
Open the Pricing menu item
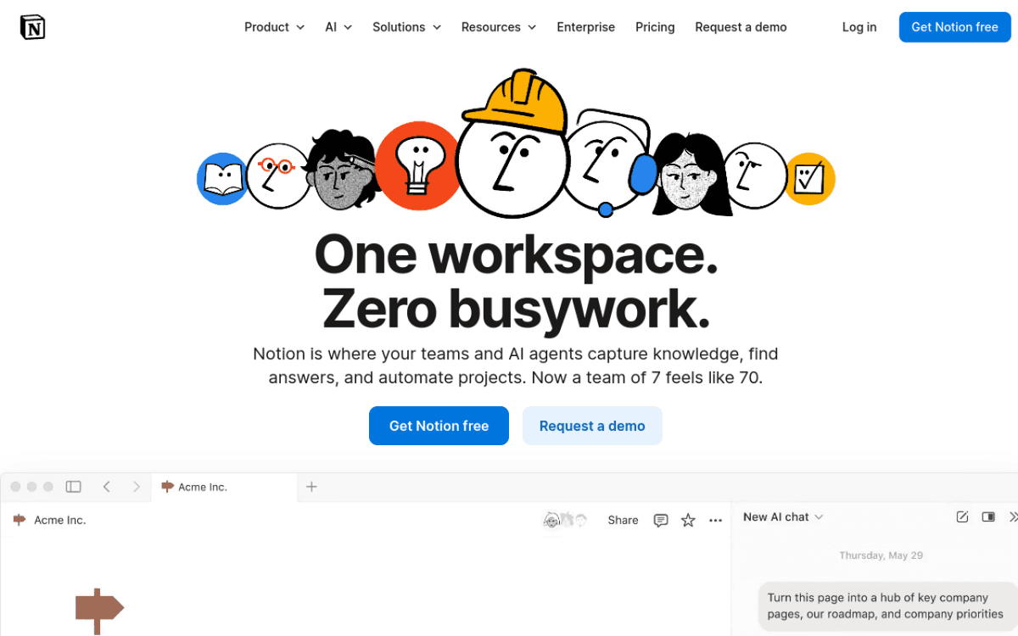point(655,26)
